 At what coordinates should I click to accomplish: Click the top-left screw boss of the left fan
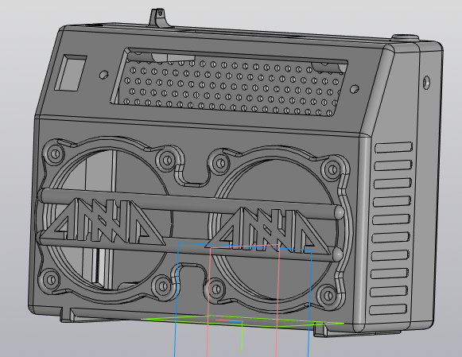click(55, 153)
